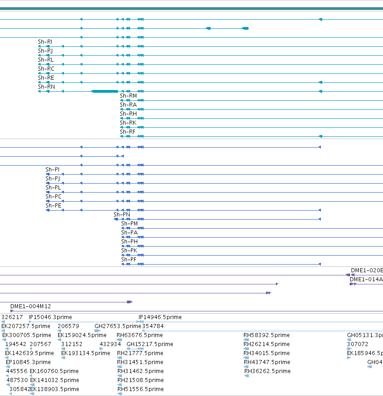
Task: Select EST label GH27653.5prime
Action: (118, 326)
